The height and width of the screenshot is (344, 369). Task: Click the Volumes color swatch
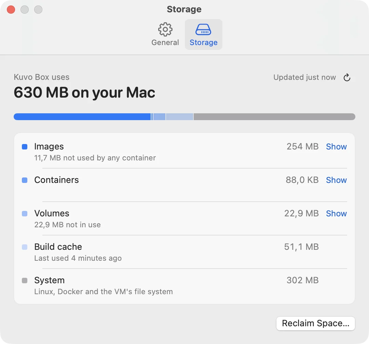[25, 214]
